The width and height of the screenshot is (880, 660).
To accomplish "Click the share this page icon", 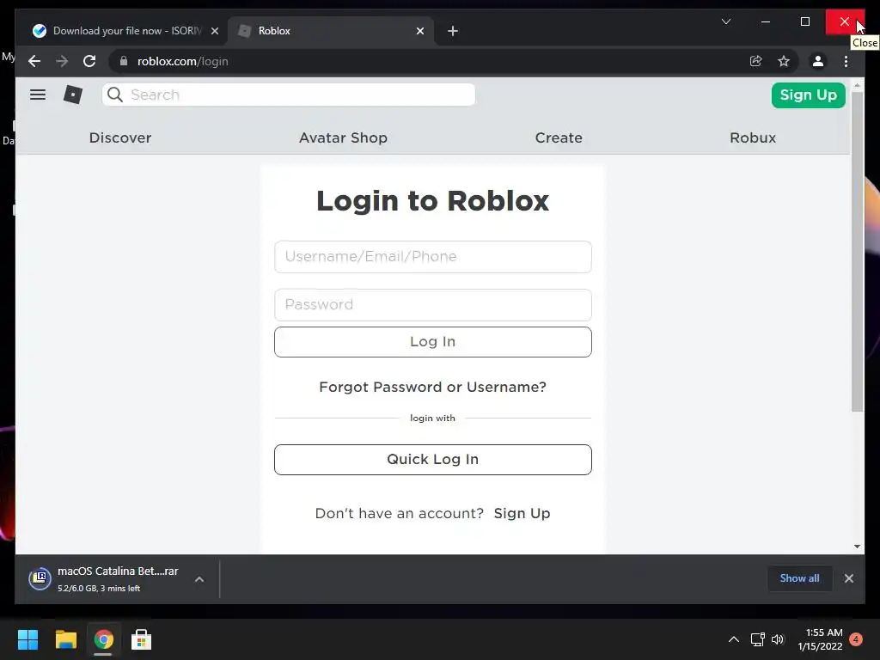I will (756, 61).
